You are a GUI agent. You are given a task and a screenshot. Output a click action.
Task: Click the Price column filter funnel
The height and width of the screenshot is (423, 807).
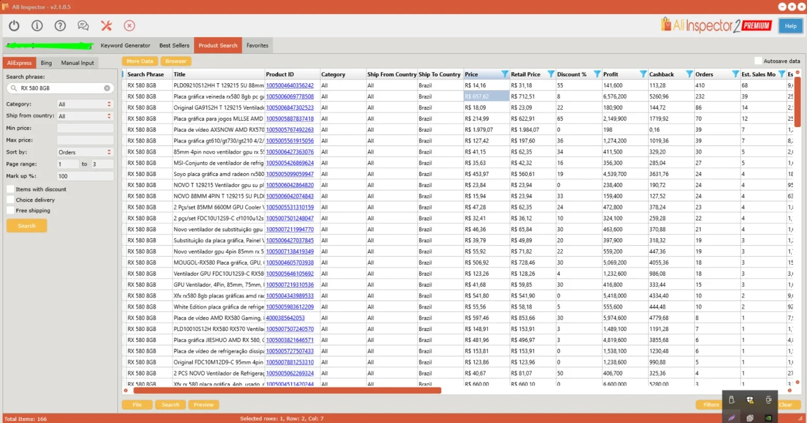coord(504,74)
